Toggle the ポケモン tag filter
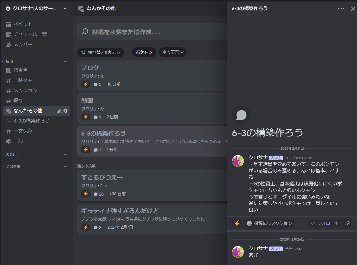This screenshot has height=265, width=357. [144, 52]
